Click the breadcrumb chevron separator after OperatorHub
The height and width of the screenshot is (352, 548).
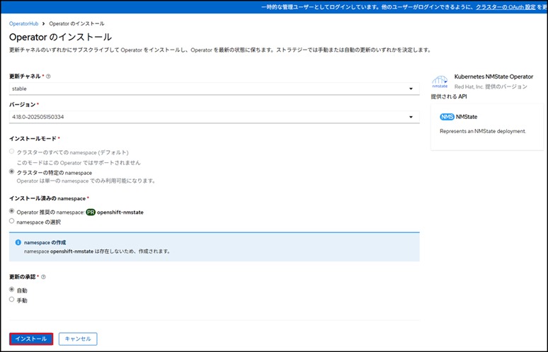pos(43,23)
